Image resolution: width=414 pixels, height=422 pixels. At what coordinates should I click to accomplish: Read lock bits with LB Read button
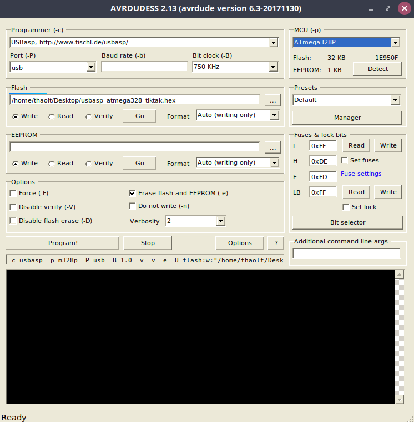(x=356, y=192)
